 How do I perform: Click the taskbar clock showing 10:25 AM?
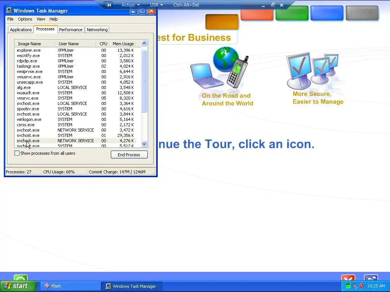376,286
